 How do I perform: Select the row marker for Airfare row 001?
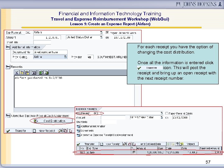[78, 152]
